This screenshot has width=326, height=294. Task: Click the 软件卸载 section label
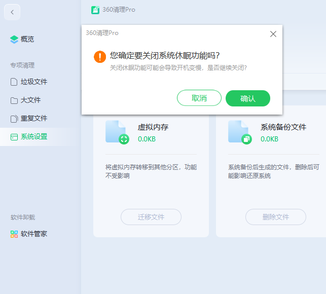pyautogui.click(x=23, y=217)
